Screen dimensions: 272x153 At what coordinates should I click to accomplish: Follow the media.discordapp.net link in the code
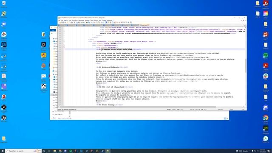(165, 29)
